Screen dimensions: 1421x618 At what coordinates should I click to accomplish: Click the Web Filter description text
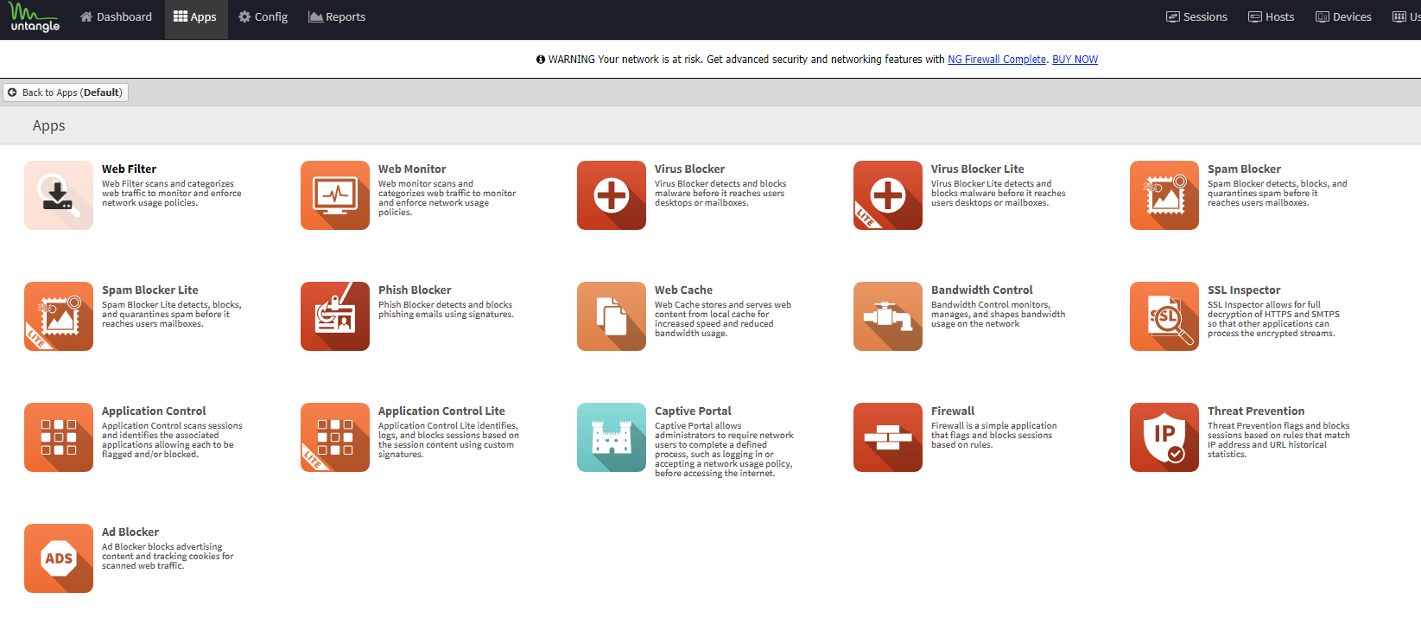click(x=171, y=194)
